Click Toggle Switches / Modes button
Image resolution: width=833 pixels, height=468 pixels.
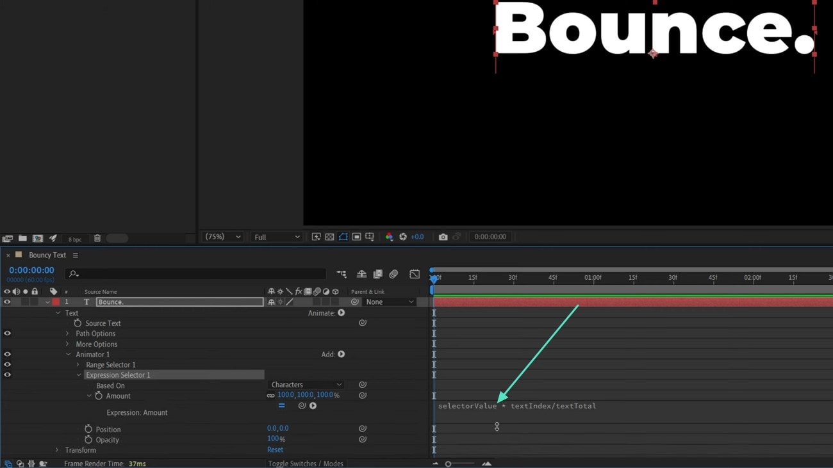click(306, 464)
